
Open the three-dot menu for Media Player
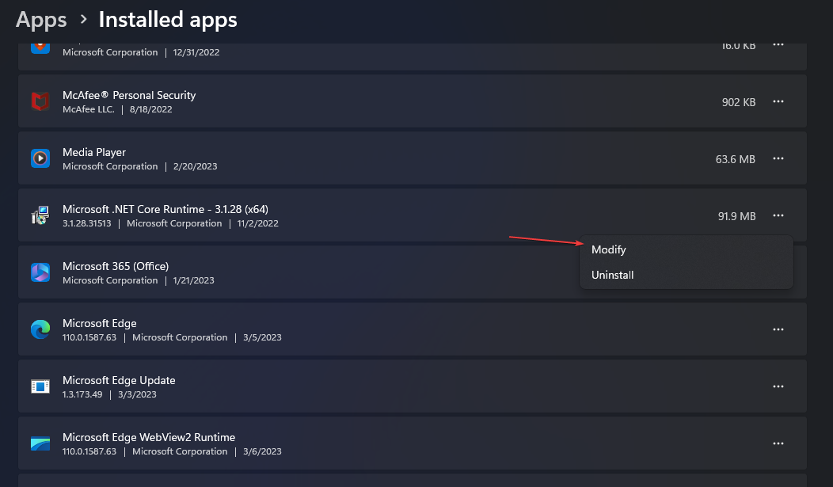(x=778, y=158)
